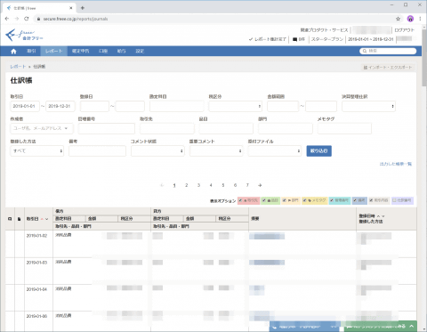The height and width of the screenshot is (332, 427).
Task: Click the freee swallow logo
Action: 11,35
